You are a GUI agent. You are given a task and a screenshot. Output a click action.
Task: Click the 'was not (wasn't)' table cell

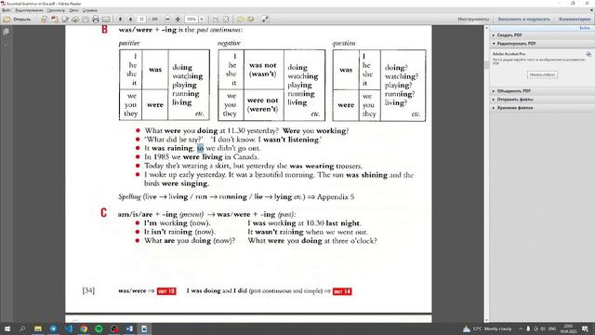pos(263,70)
